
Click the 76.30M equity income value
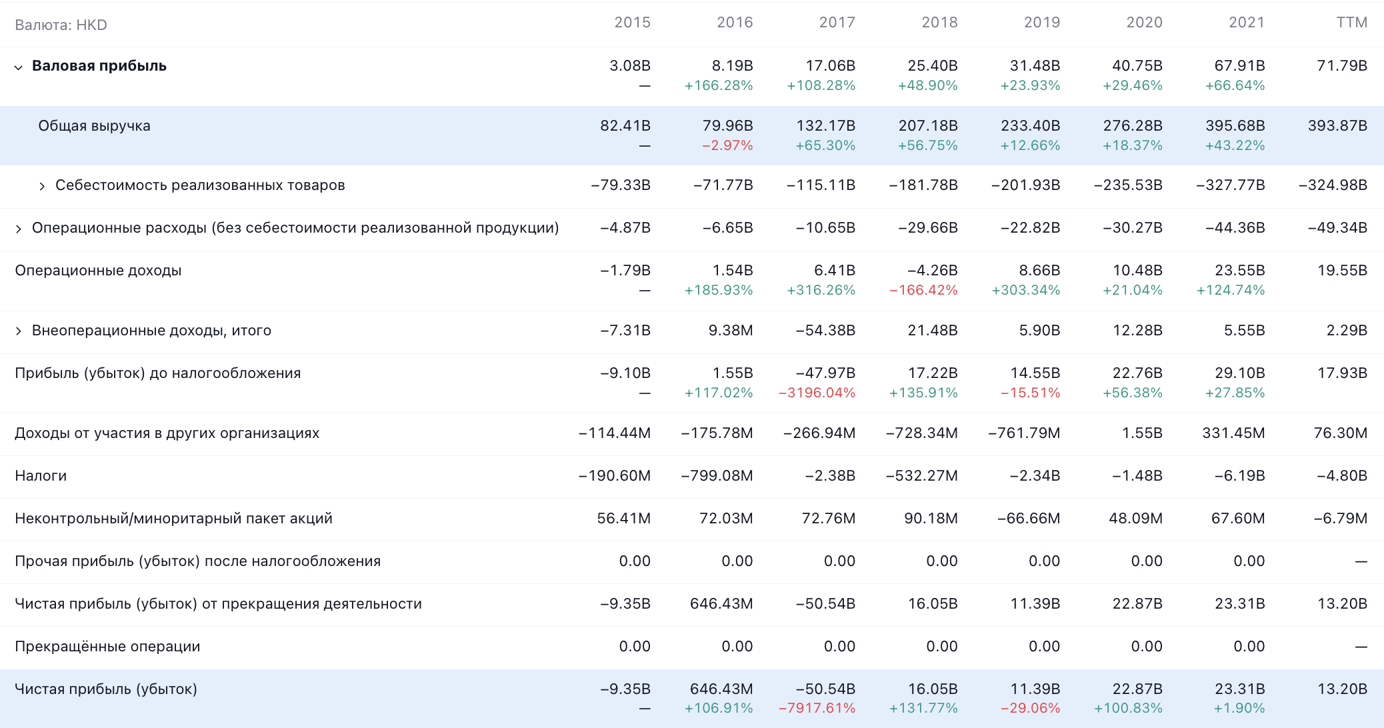tap(1340, 433)
